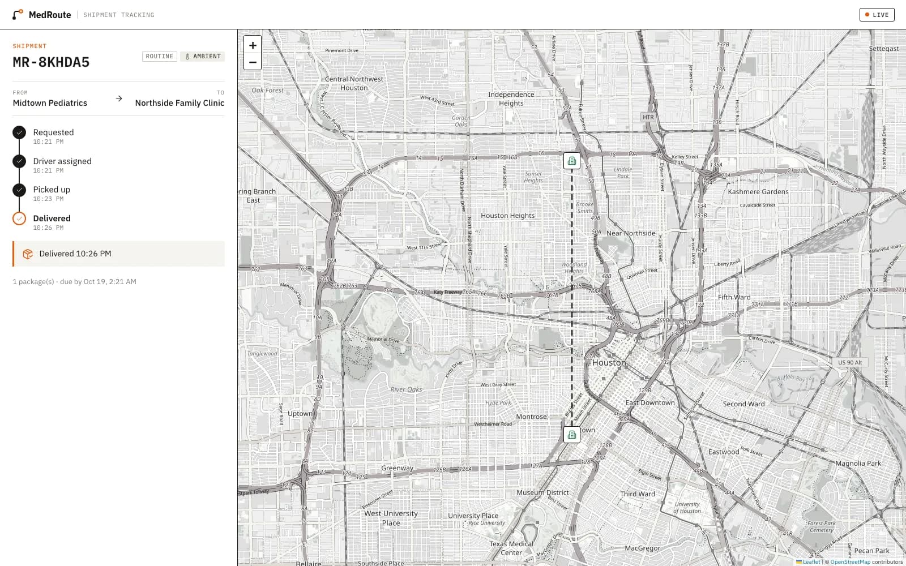
Task: Click the Houston Heights map label
Action: (507, 216)
